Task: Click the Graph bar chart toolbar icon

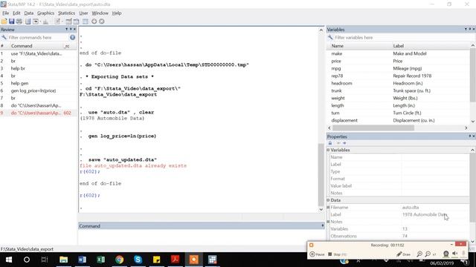Action: click(45, 22)
